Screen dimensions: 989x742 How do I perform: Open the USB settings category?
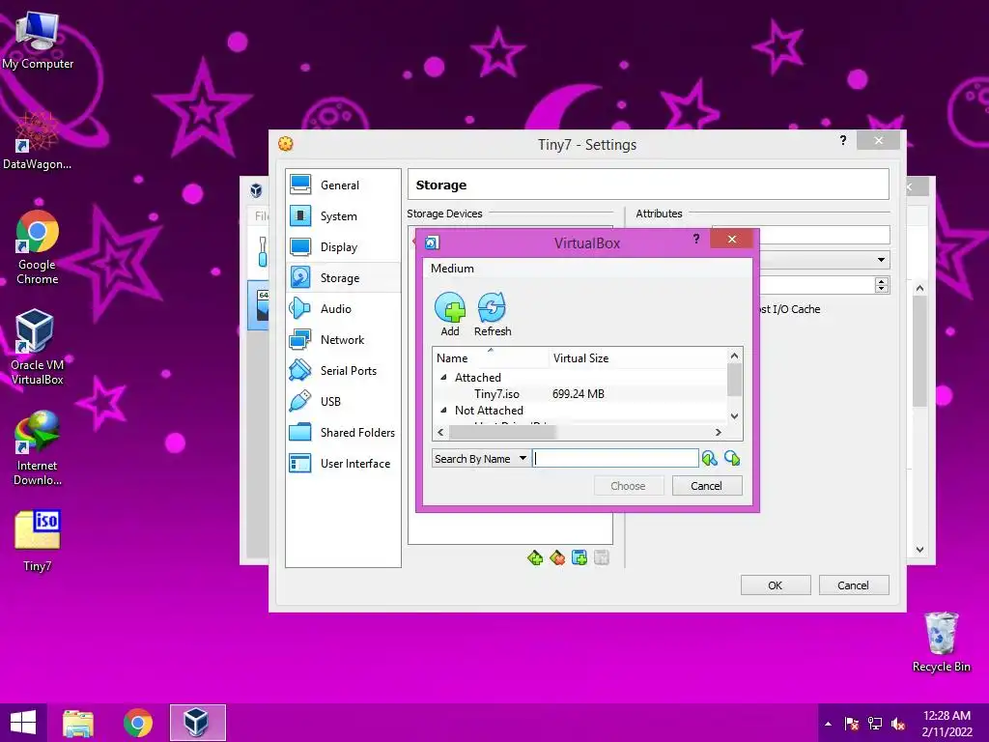[343, 401]
